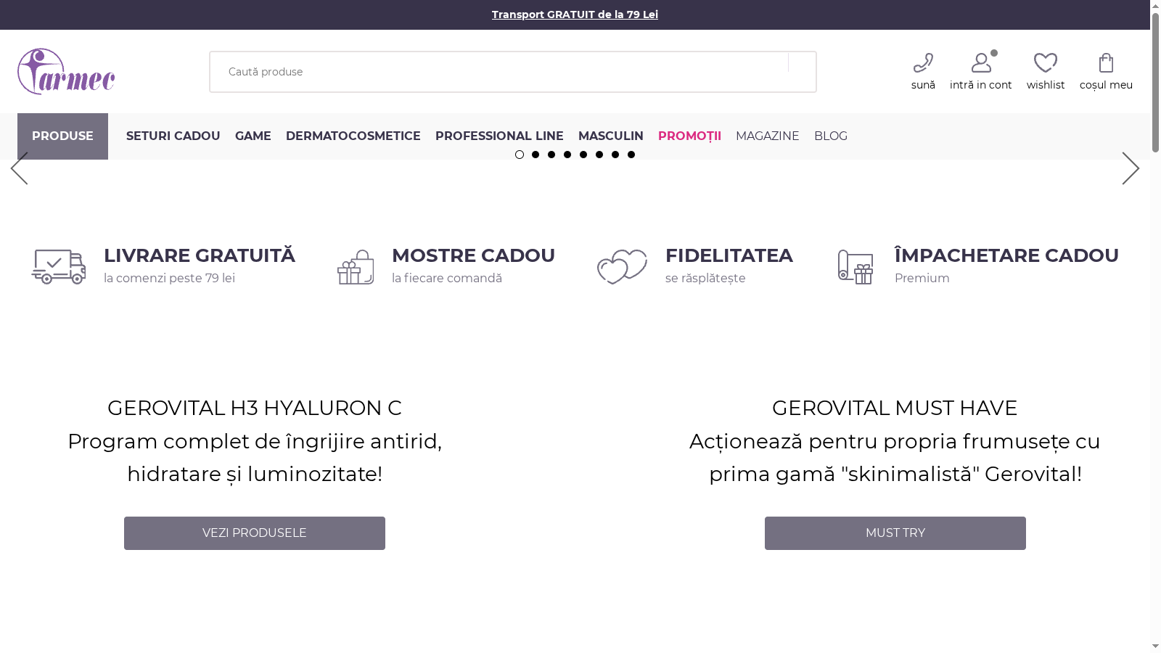
Task: Select the fourth carousel dot
Action: [x=567, y=155]
